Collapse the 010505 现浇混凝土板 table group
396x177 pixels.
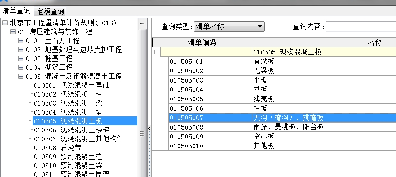tap(156, 52)
